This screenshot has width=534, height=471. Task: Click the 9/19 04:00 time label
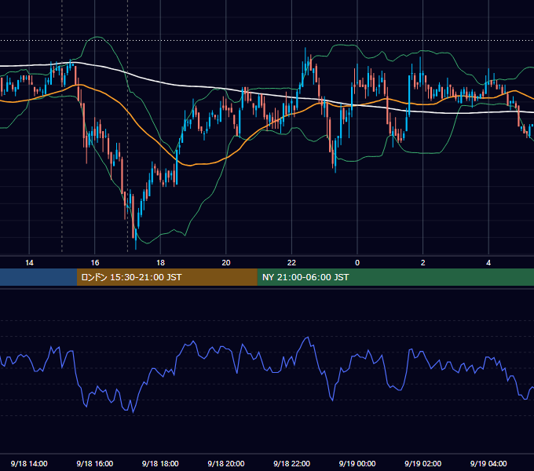pyautogui.click(x=488, y=463)
